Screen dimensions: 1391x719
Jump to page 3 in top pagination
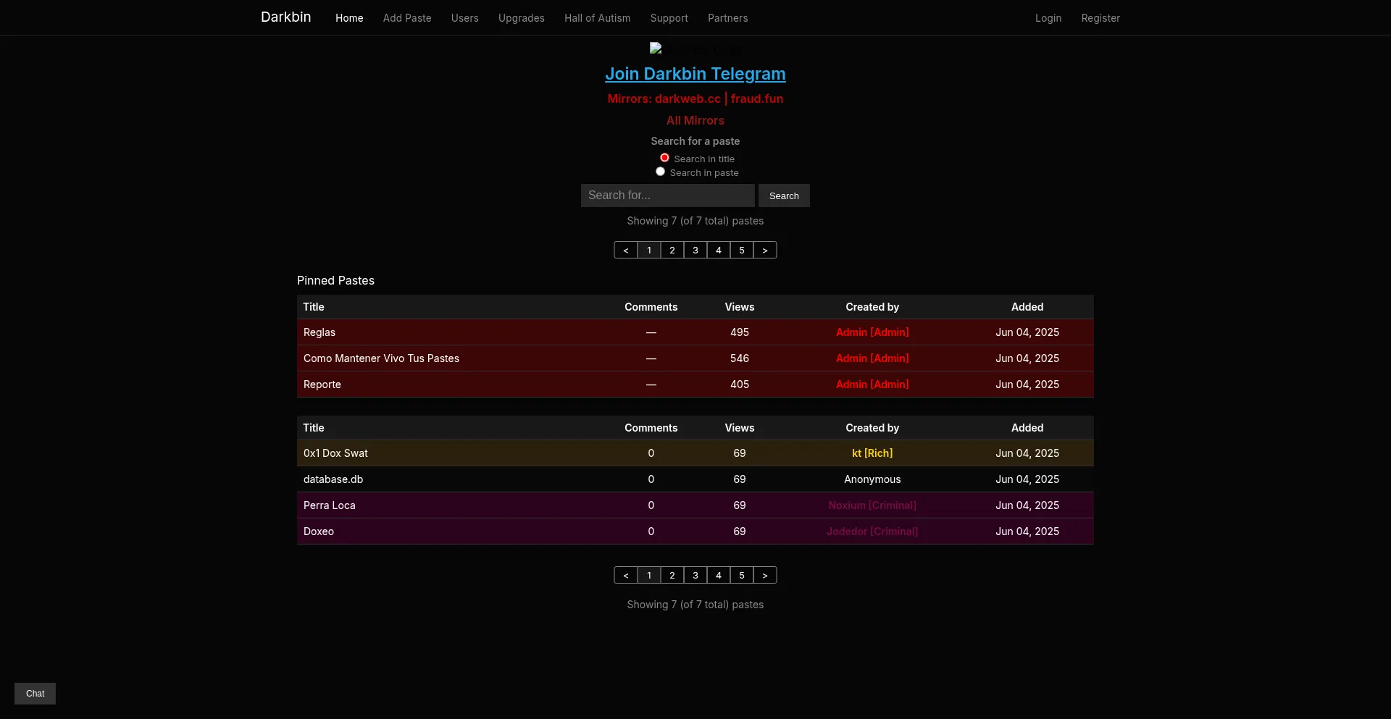click(695, 251)
